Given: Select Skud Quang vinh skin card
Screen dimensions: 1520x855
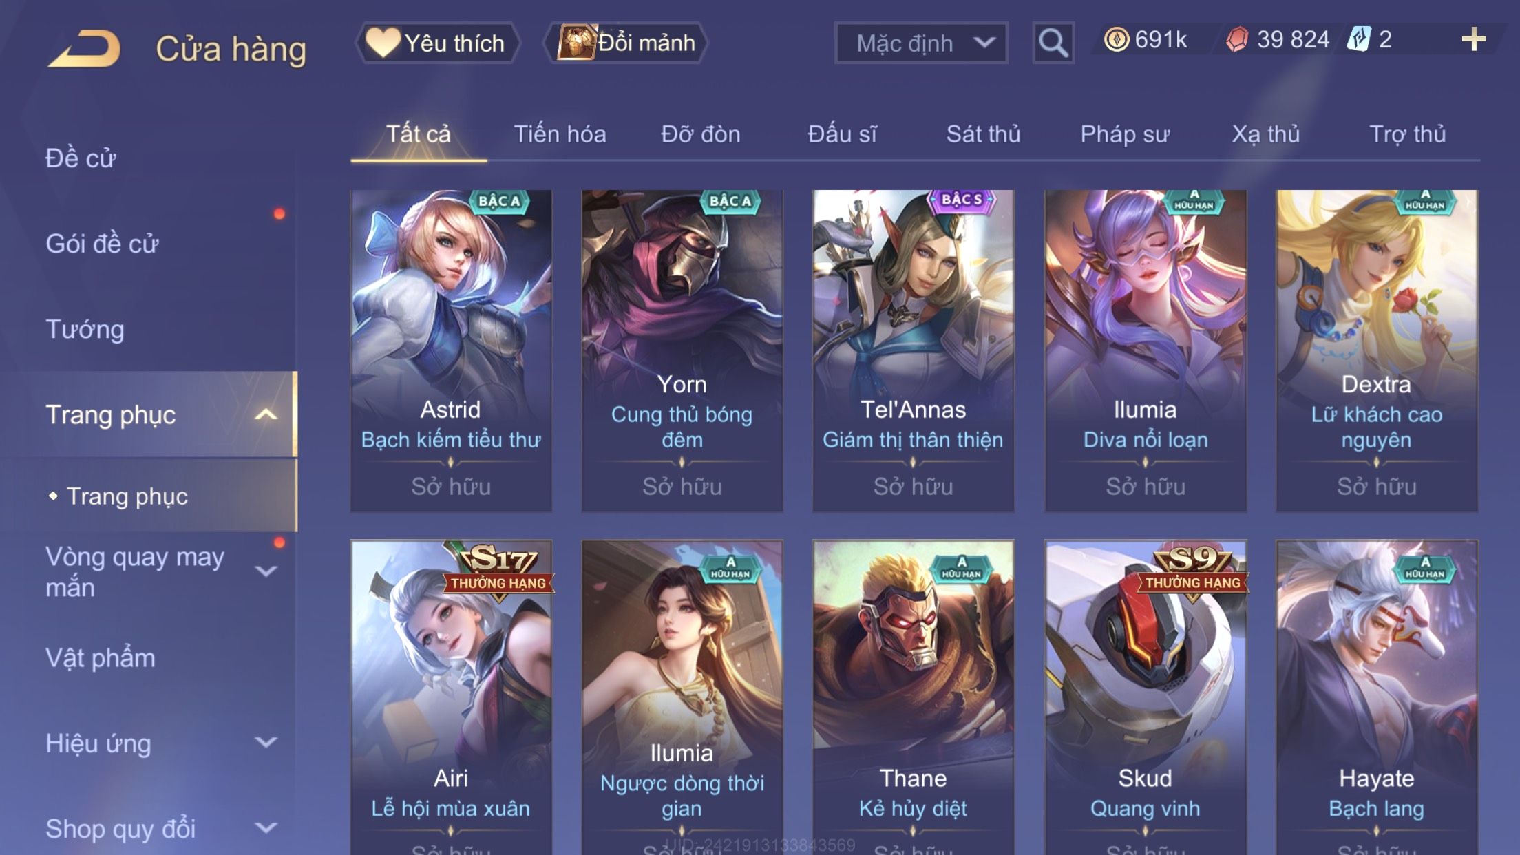Looking at the screenshot, I should [x=1145, y=697].
